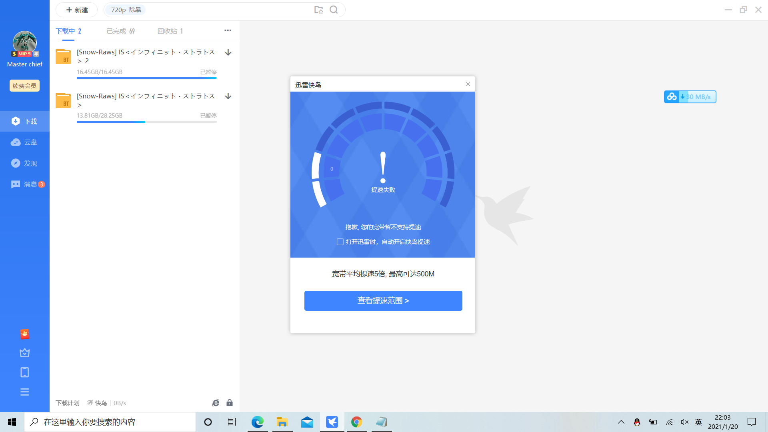Screen dimensions: 768x432
Task: Click the magnifier search icon
Action: point(334,10)
